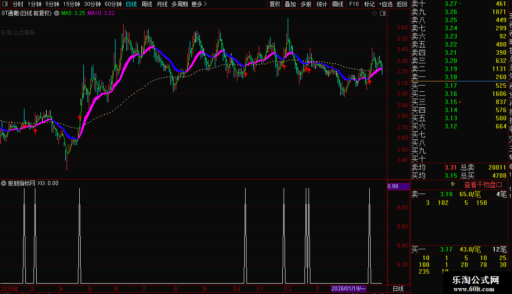512x294 pixels.
Task: Switch to the 分时 chart tab
Action: 18,4
